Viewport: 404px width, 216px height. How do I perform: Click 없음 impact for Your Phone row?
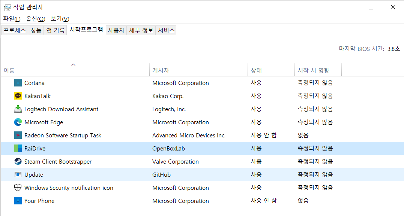pos(303,201)
